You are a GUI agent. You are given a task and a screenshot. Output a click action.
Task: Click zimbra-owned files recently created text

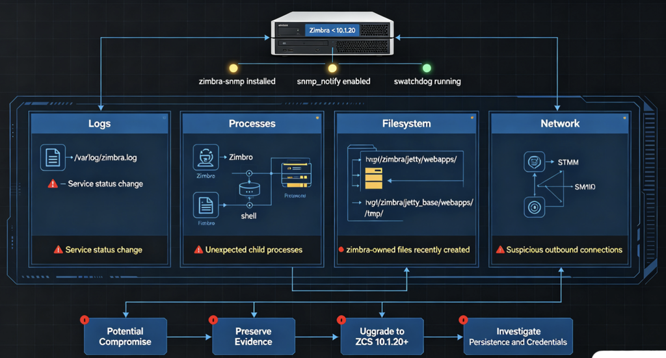click(408, 250)
